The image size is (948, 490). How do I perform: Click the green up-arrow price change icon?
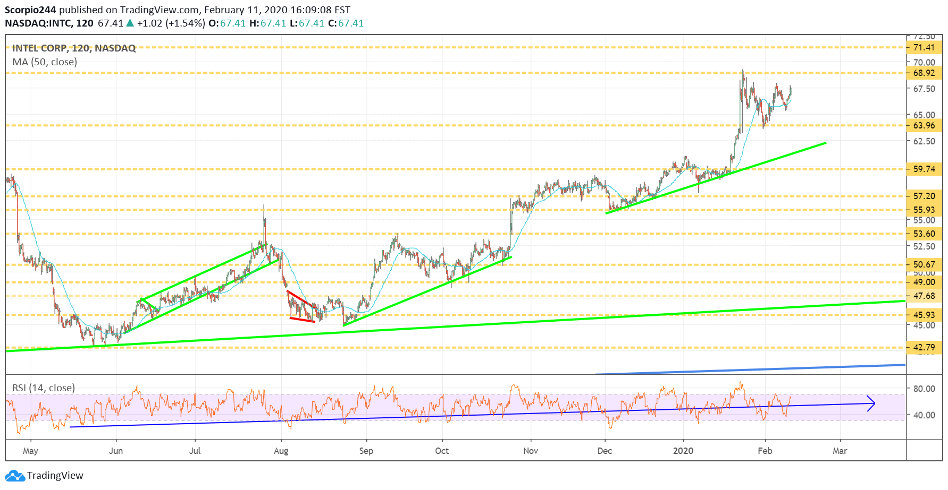point(130,23)
